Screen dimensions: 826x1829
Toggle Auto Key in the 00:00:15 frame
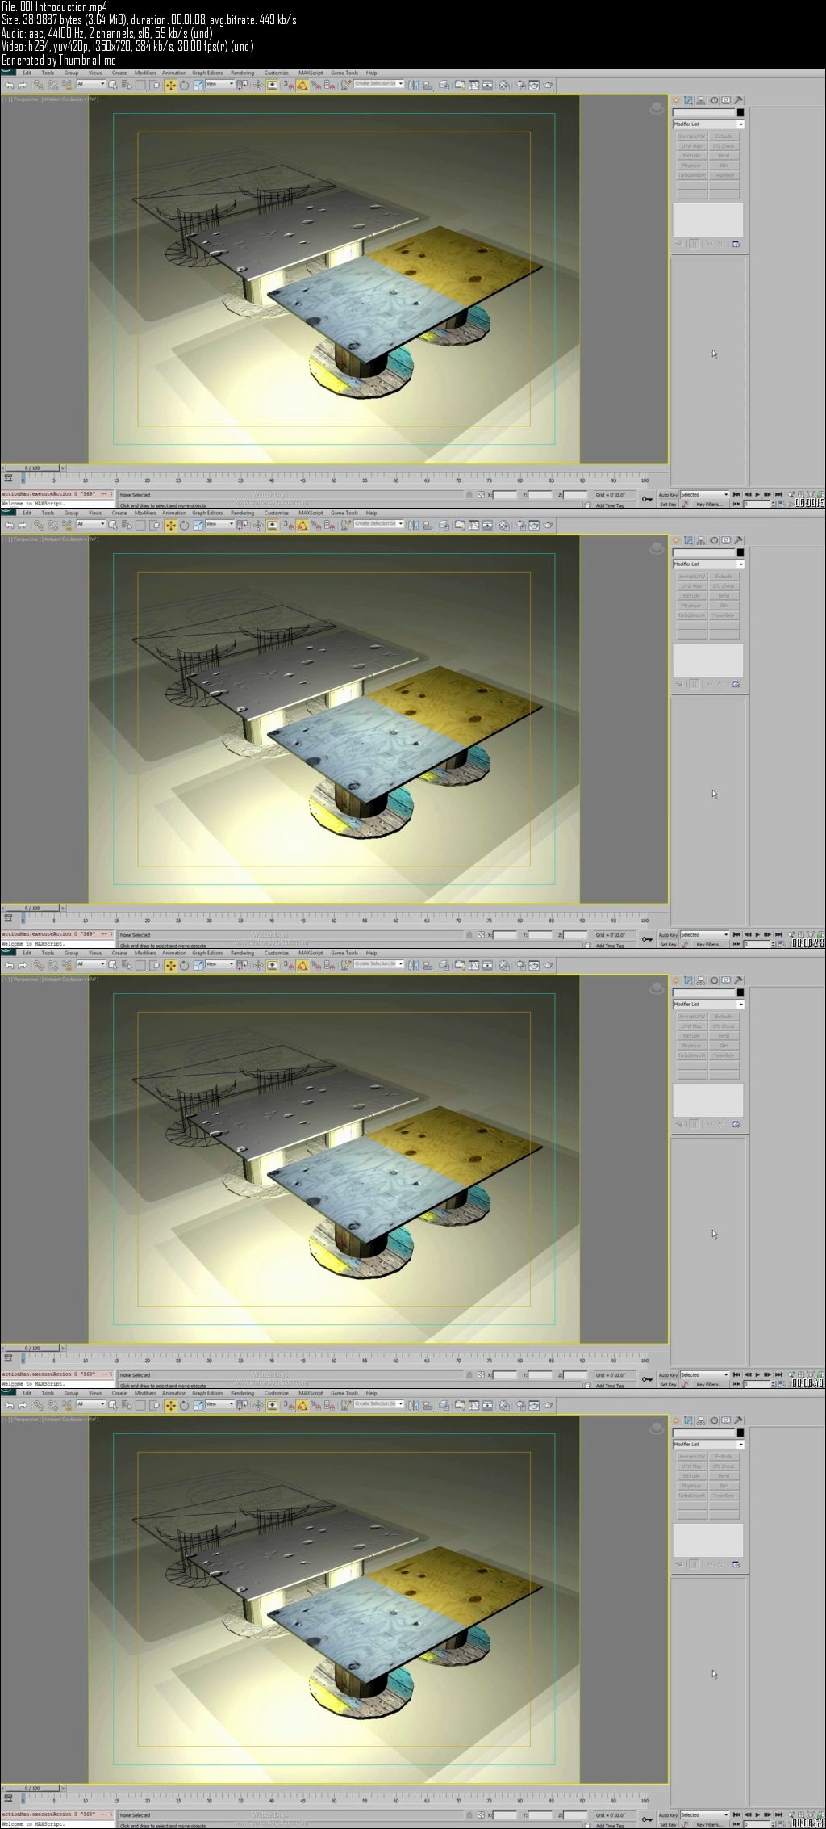(668, 494)
